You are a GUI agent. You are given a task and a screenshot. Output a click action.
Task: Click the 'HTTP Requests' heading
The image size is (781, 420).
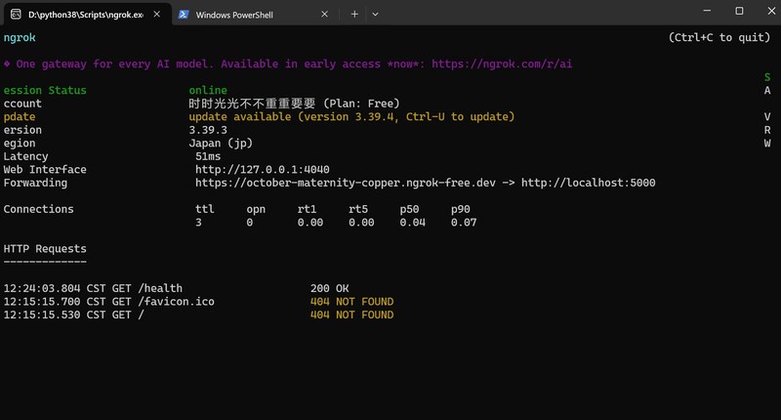click(x=45, y=249)
